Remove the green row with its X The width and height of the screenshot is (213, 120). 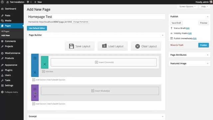45,64
